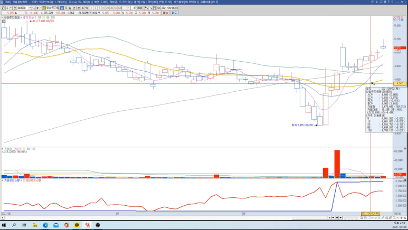Click the playback speed slider at bottom

(351, 217)
